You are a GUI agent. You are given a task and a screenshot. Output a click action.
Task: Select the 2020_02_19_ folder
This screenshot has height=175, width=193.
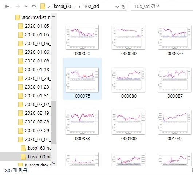[38, 113]
